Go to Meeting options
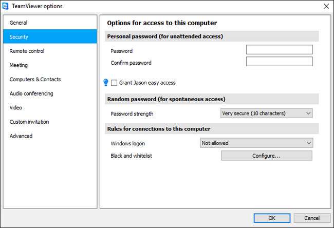334x228 pixels. click(18, 65)
